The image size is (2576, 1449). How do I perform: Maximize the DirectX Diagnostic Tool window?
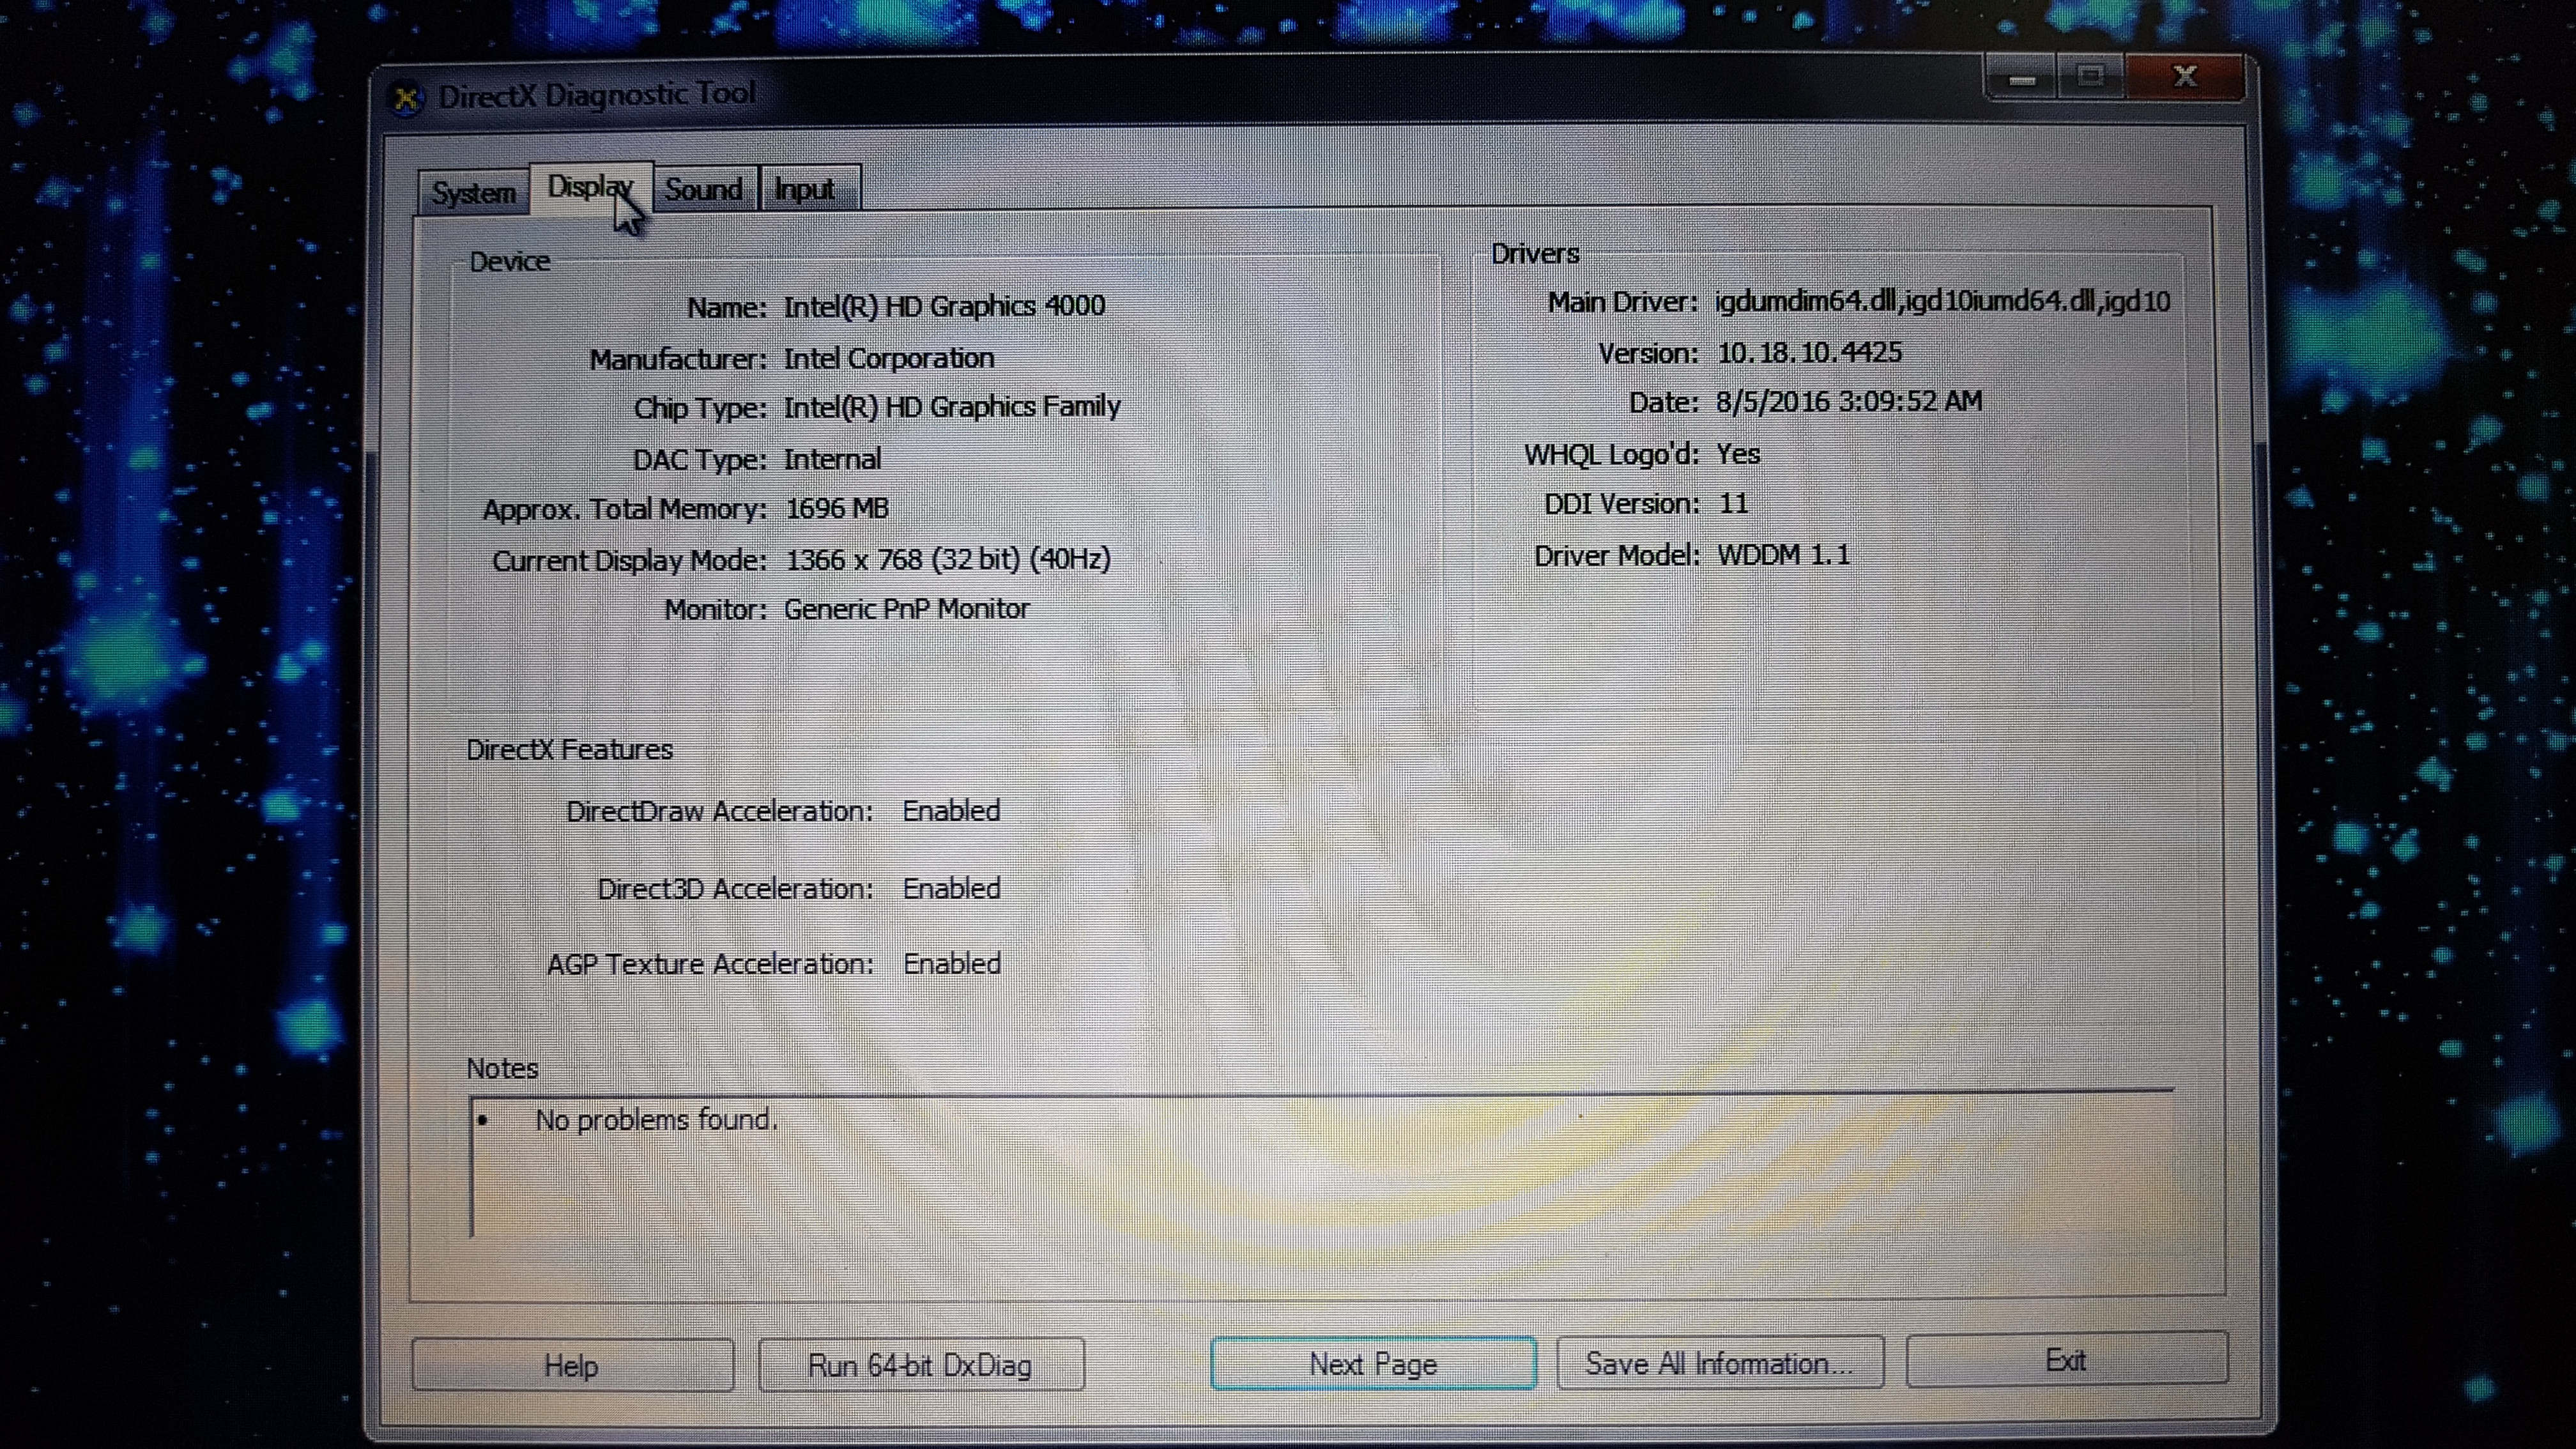pos(2090,77)
